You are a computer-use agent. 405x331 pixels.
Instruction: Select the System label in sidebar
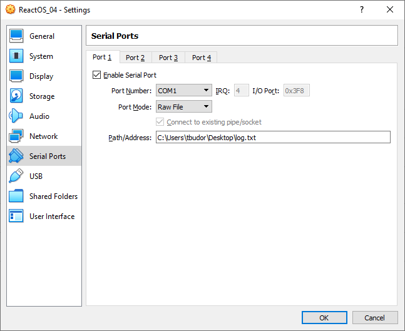point(41,56)
